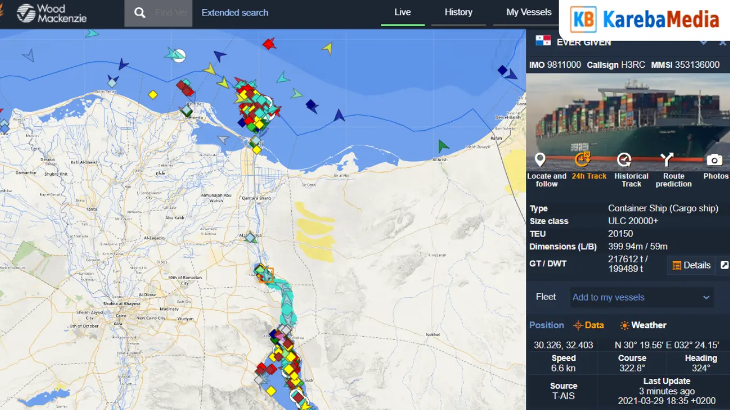
Task: Click the Callsign value H3RC
Action: point(633,65)
